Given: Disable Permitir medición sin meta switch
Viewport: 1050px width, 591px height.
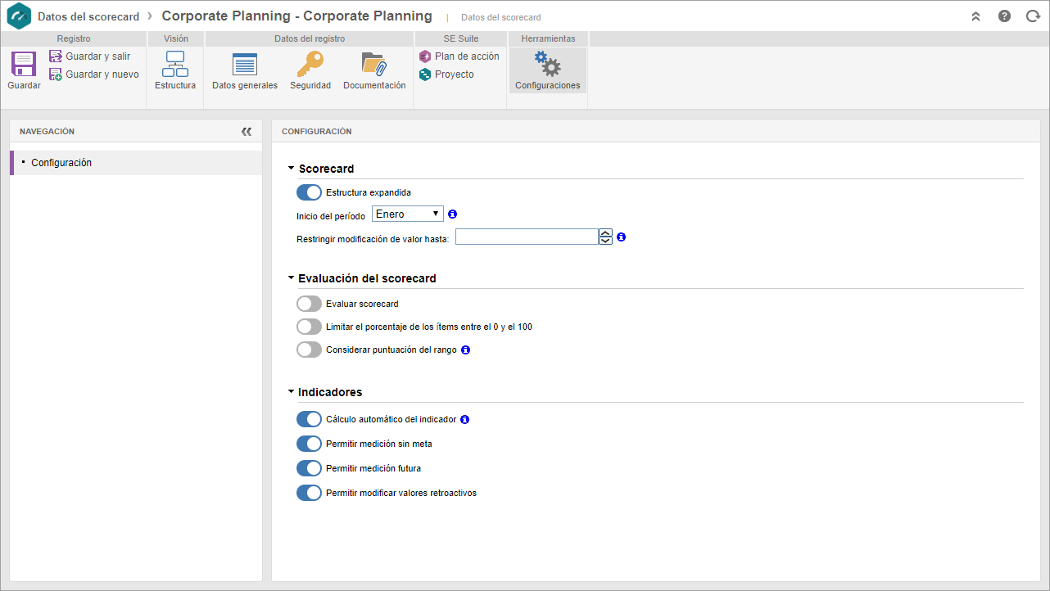Looking at the screenshot, I should 309,444.
